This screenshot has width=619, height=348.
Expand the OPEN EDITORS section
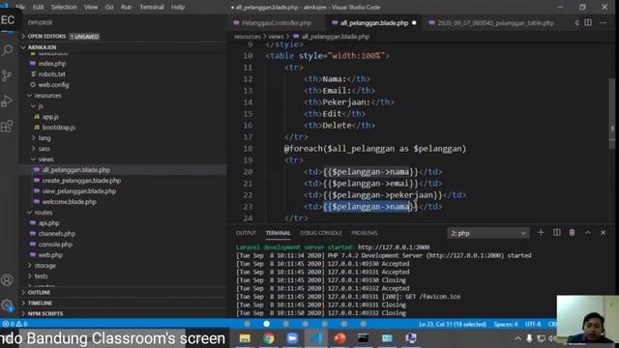pyautogui.click(x=46, y=37)
